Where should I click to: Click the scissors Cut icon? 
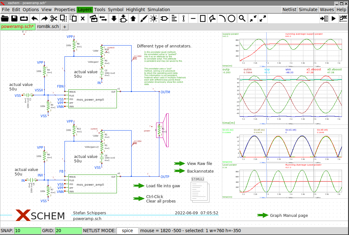54,18
